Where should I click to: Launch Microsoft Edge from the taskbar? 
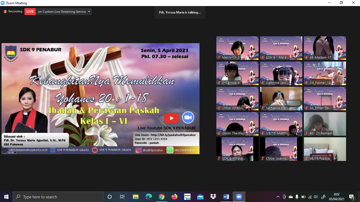point(148,197)
